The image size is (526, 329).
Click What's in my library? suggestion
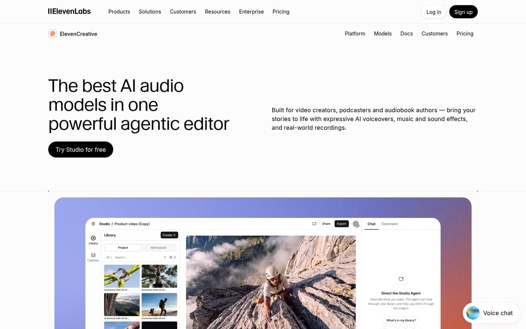point(401,320)
